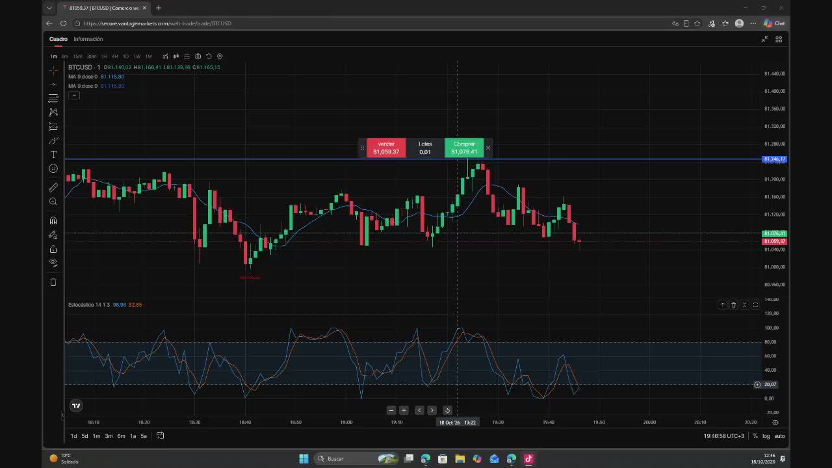Viewport: 832px width, 468px height.
Task: Click the TradingView logo on chart
Action: [x=76, y=406]
